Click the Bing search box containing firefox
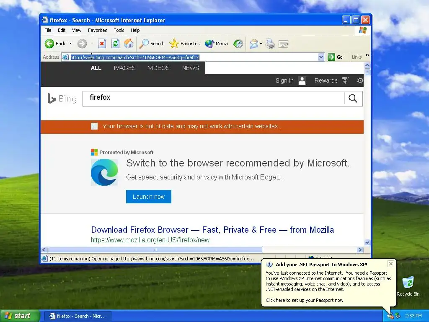Screen dimensions: 429x322 pyautogui.click(x=213, y=98)
